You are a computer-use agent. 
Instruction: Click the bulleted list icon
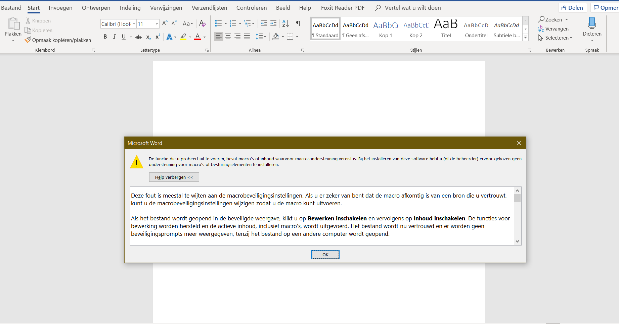(218, 23)
